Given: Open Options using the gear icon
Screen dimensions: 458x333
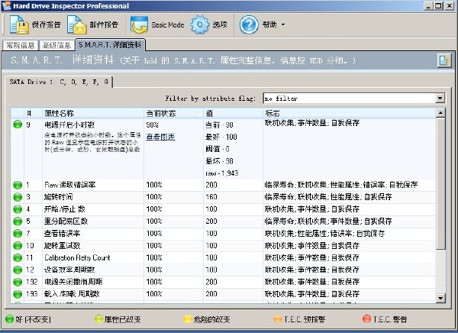Looking at the screenshot, I should pos(200,25).
